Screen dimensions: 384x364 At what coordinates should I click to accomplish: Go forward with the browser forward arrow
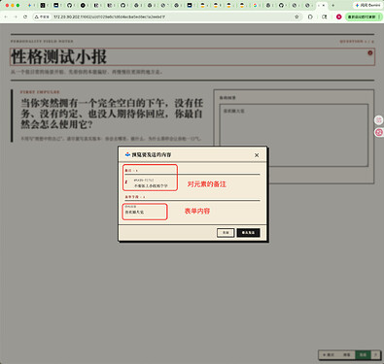(16, 17)
